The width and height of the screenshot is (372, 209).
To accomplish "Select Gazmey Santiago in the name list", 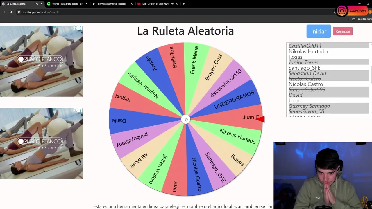I will click(328, 106).
